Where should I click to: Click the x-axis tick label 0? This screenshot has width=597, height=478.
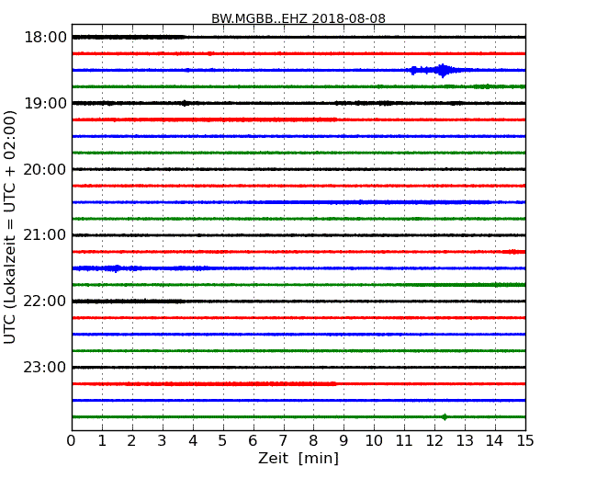(72, 441)
